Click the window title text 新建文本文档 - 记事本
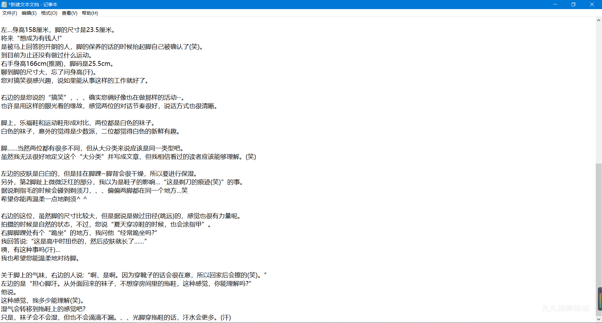 click(x=33, y=4)
